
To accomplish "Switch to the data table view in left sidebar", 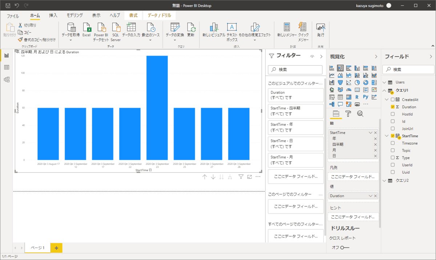I will click(7, 67).
